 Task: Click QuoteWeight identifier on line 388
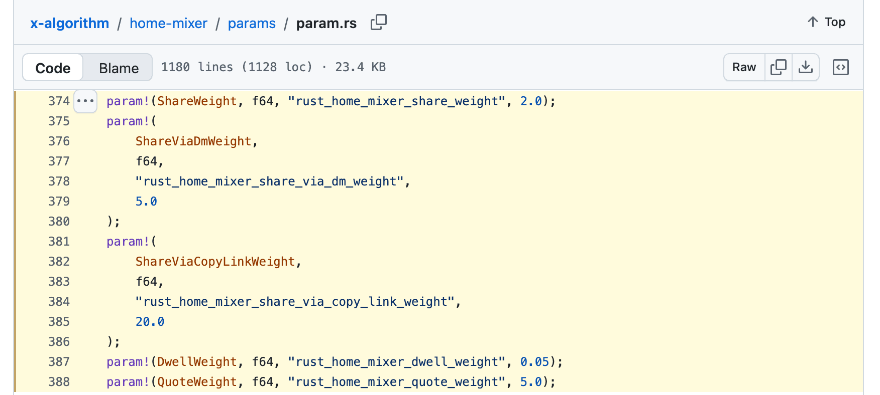197,382
